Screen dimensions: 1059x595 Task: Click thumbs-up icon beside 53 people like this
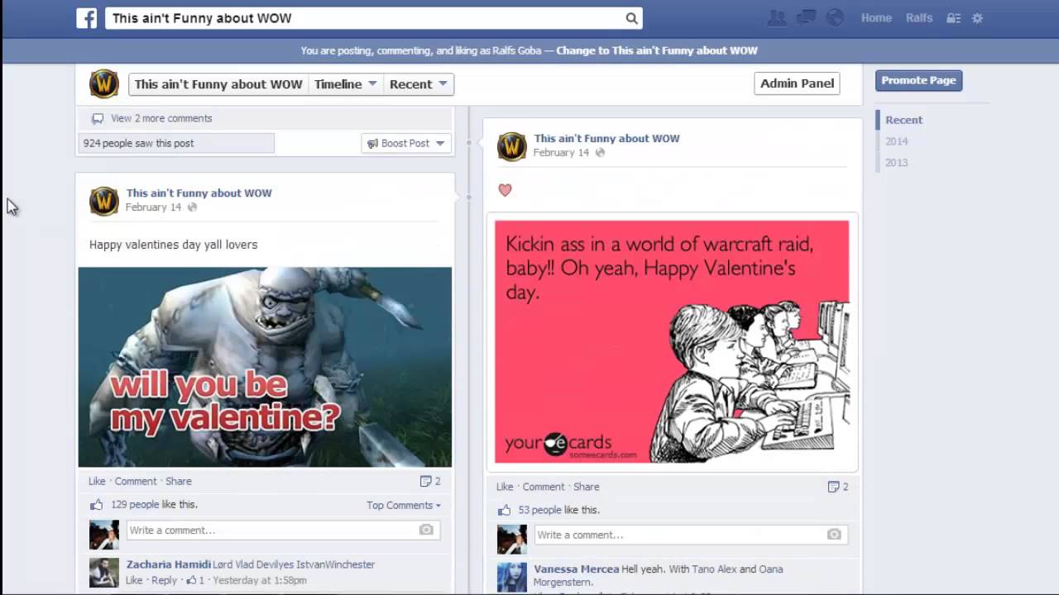click(x=504, y=510)
